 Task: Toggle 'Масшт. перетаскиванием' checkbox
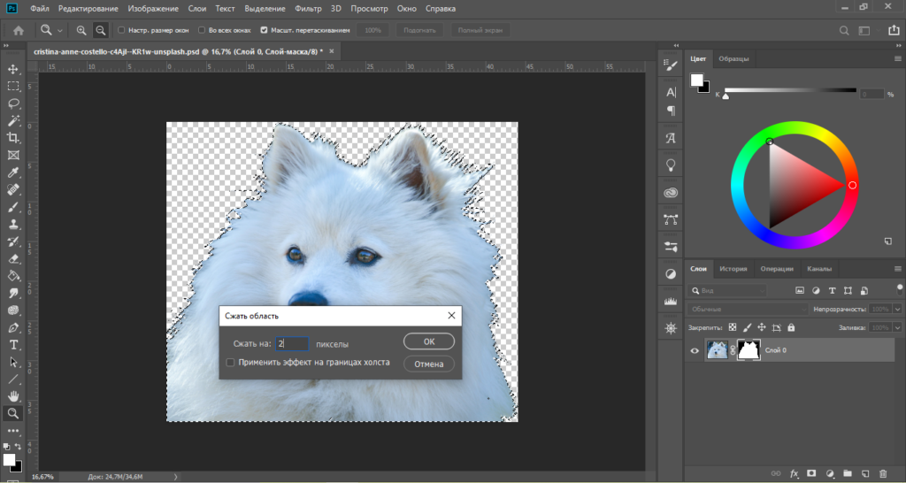[265, 30]
